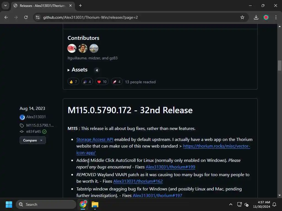Open issue Alex313031/thorium#199

coord(170,167)
